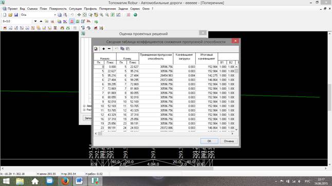Click the export icon in table dialog toolbar
This screenshot has height=186, width=332.
tap(96, 49)
